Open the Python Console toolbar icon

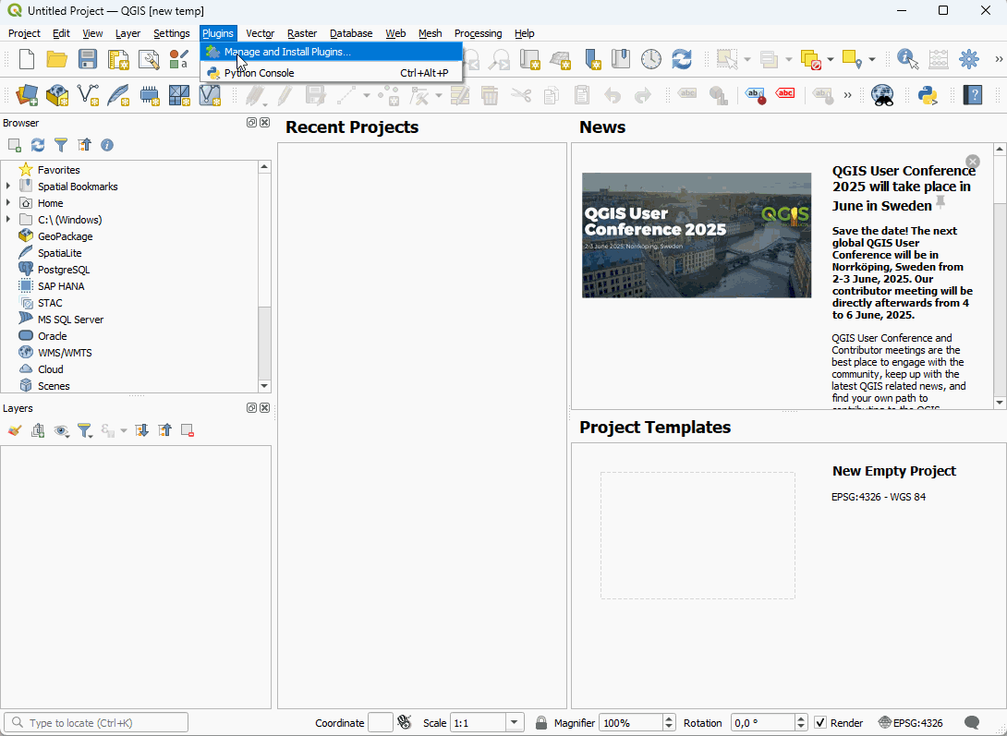928,96
